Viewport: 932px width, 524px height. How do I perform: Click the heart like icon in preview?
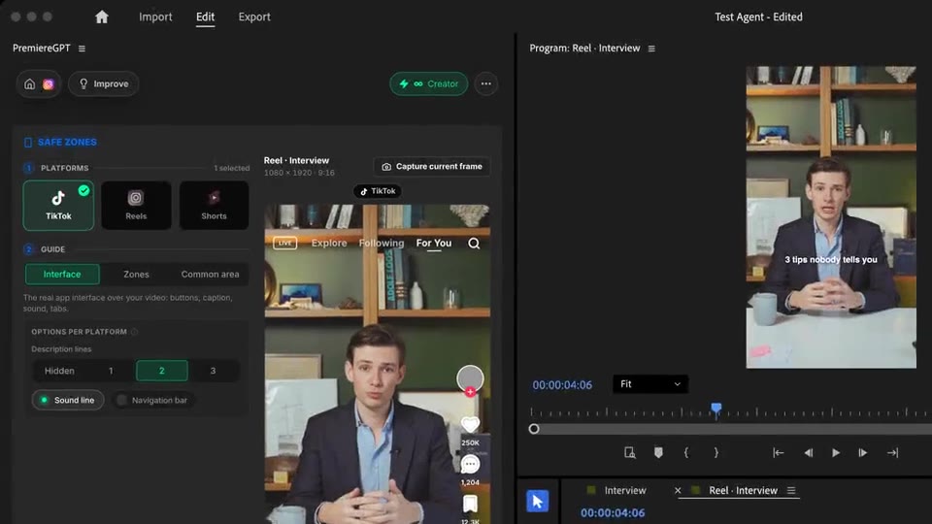(x=470, y=424)
